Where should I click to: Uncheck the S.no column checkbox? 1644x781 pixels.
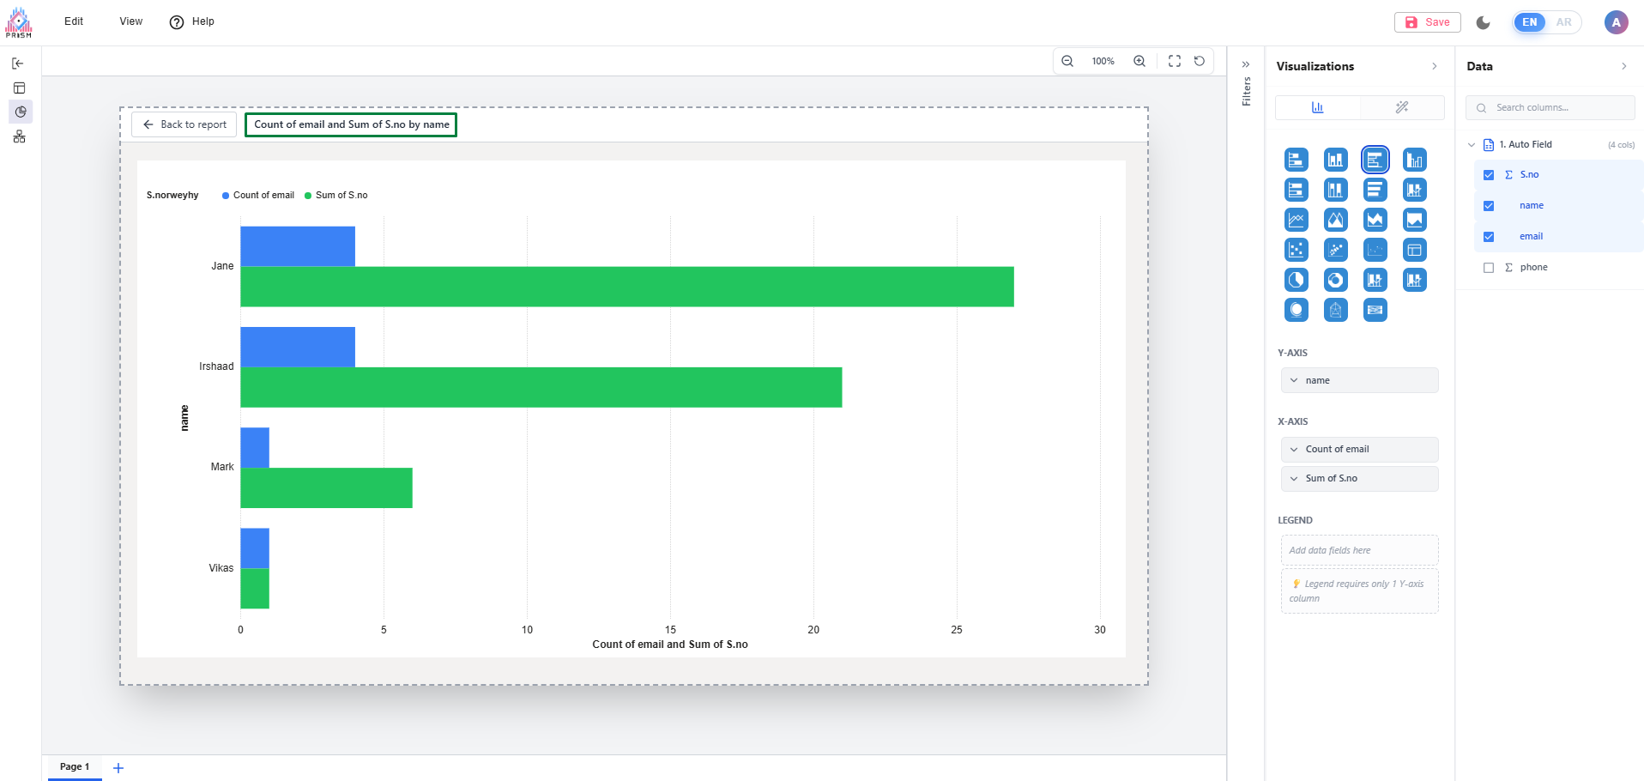[1489, 175]
